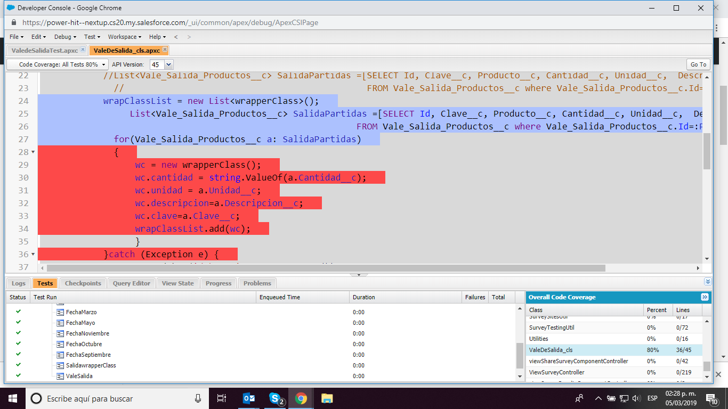Sort coverage by Percent column header
728x409 pixels.
(658, 310)
